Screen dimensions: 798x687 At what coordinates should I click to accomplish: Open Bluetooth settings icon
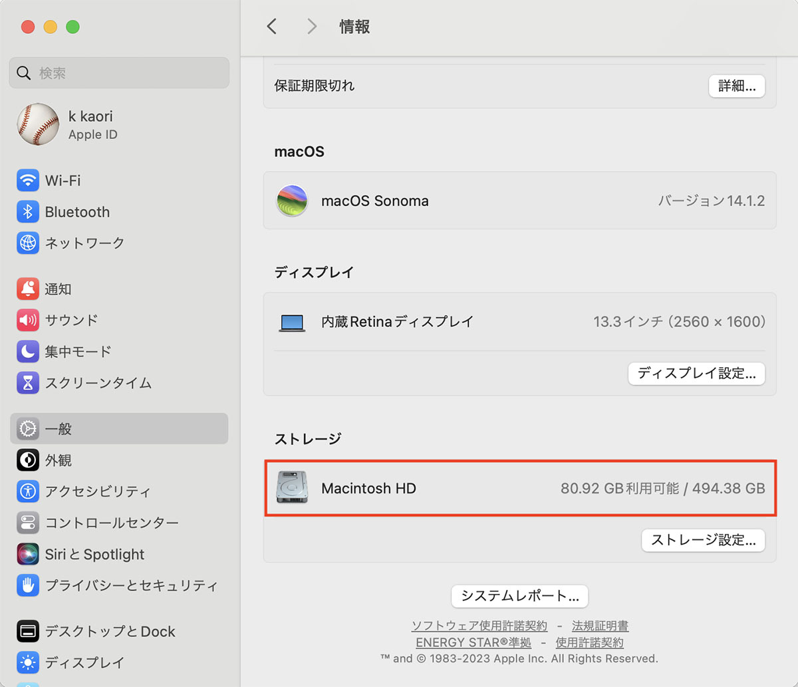pyautogui.click(x=28, y=212)
